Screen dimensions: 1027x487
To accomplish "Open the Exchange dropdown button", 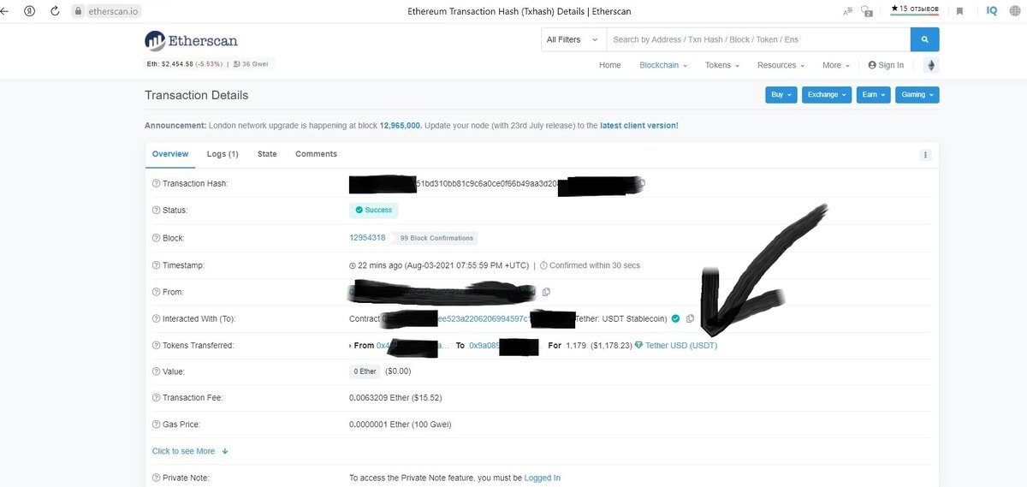I will click(x=827, y=95).
